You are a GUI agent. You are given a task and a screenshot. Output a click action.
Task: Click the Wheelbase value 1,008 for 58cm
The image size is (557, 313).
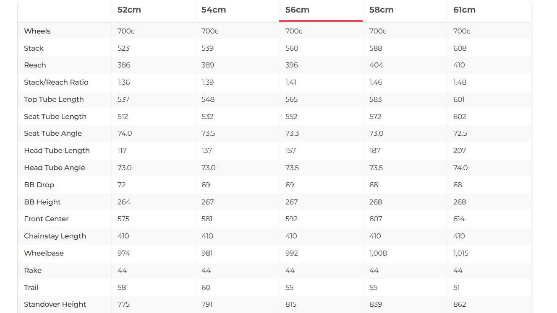pyautogui.click(x=378, y=253)
